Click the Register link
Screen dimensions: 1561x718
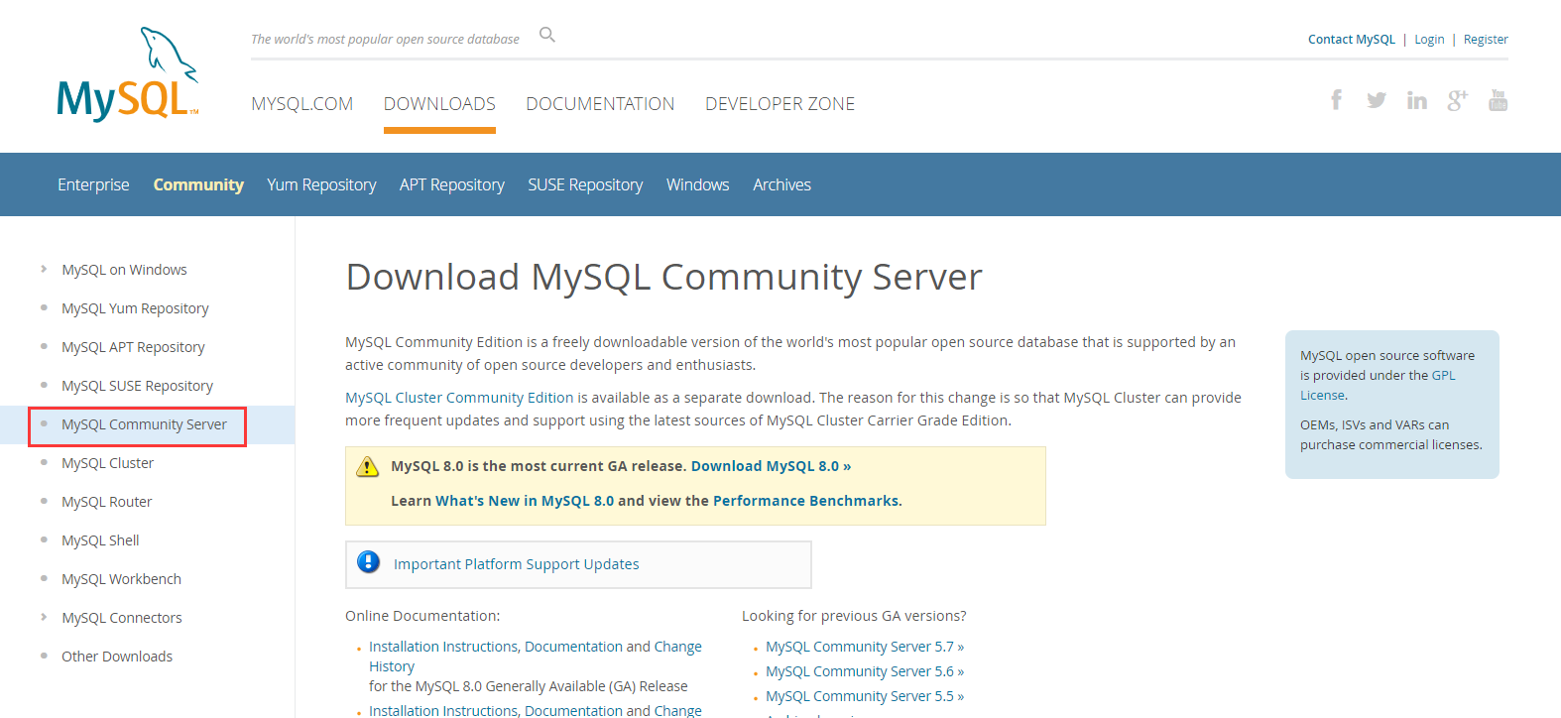(x=1486, y=40)
